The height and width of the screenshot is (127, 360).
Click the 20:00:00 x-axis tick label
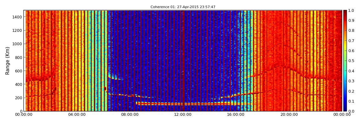pos(289,115)
